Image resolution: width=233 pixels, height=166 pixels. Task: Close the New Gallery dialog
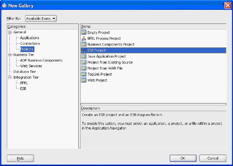tap(228, 6)
